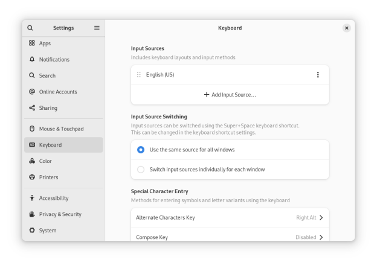Screen dimensions: 377x265
Task: Click the Privacy & Security hand icon
Action: click(x=32, y=214)
